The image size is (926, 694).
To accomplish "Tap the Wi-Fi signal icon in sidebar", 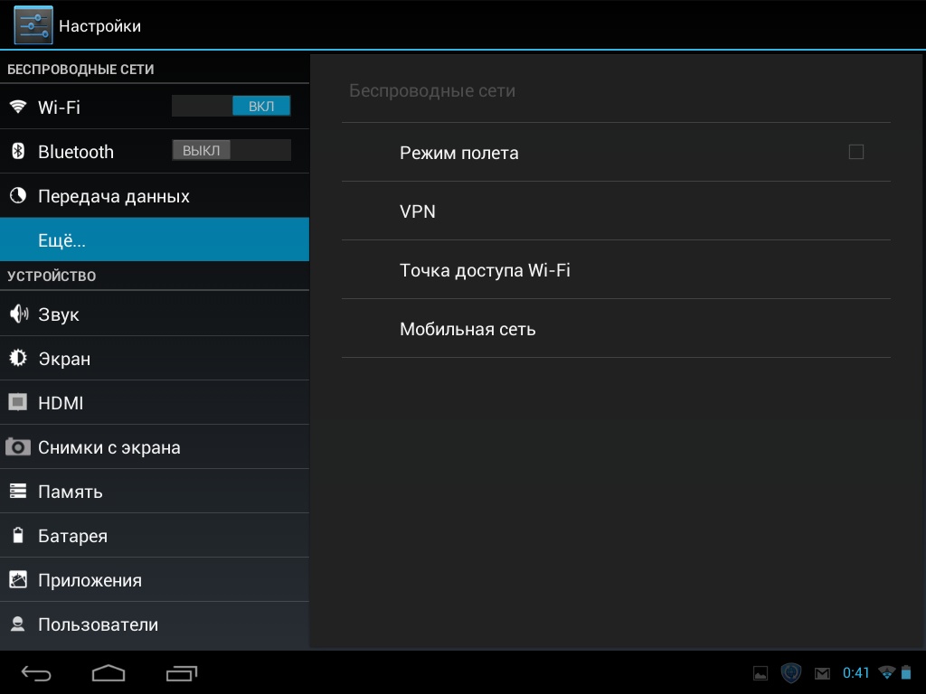I will point(18,107).
